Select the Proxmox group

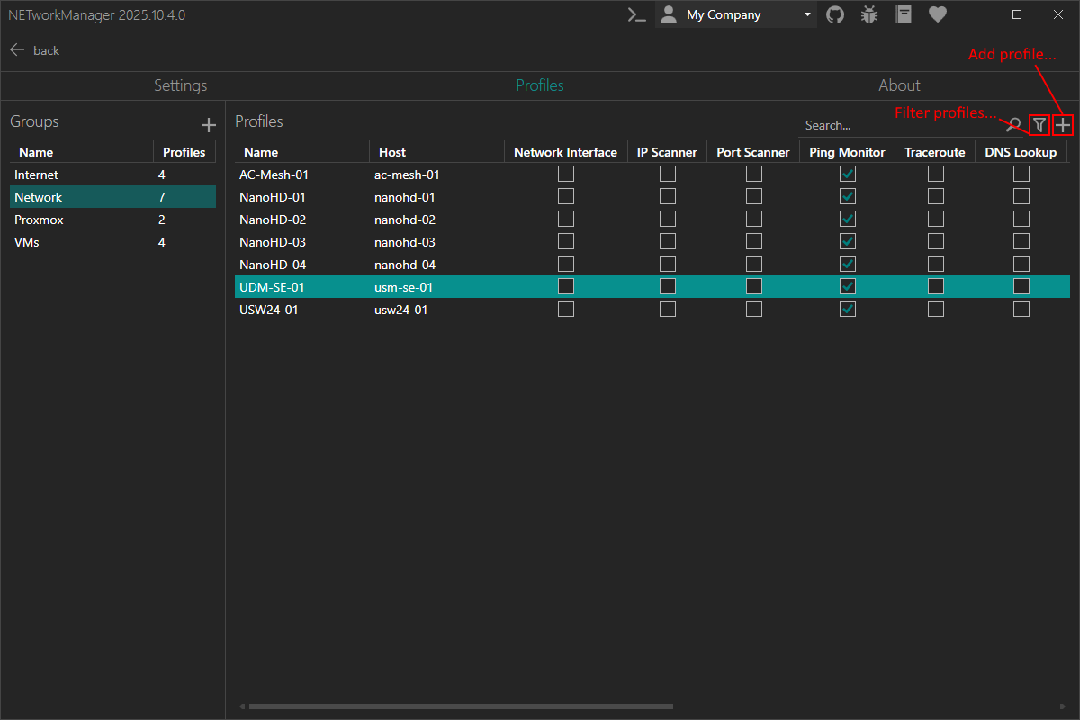click(39, 220)
